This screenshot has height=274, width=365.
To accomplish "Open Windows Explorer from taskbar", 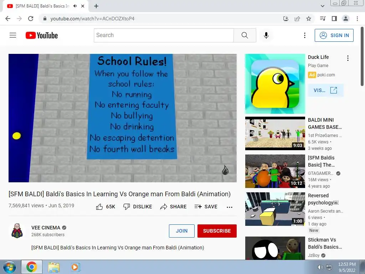I will pyautogui.click(x=54, y=267).
